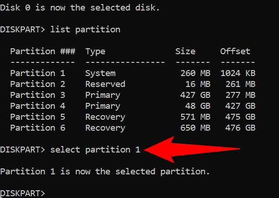This screenshot has width=279, height=198.
Task: Click the "Partition 3" label in the table
Action: coord(37,95)
